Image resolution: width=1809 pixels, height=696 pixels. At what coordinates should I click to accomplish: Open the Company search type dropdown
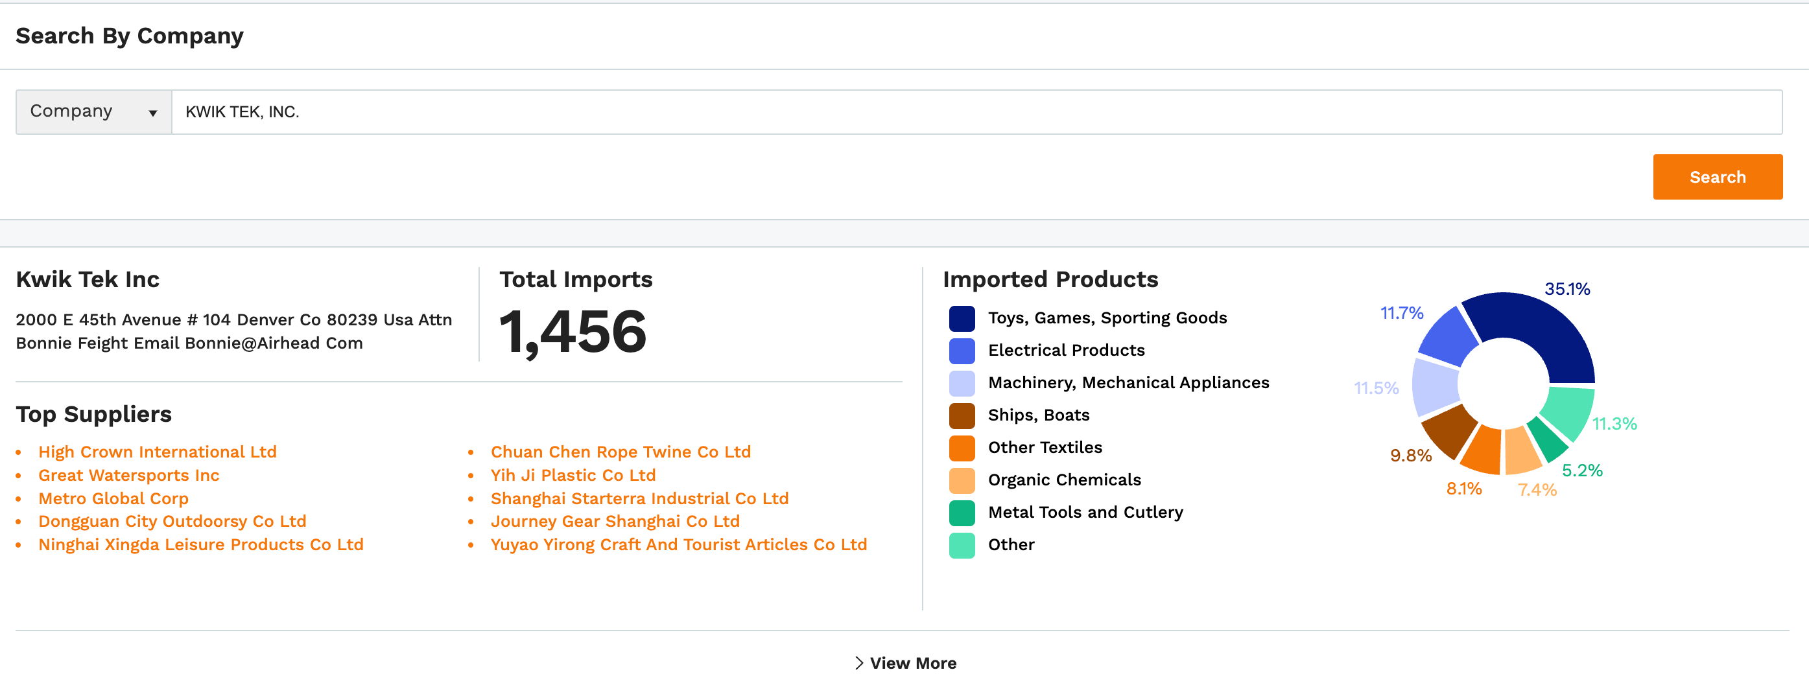93,111
